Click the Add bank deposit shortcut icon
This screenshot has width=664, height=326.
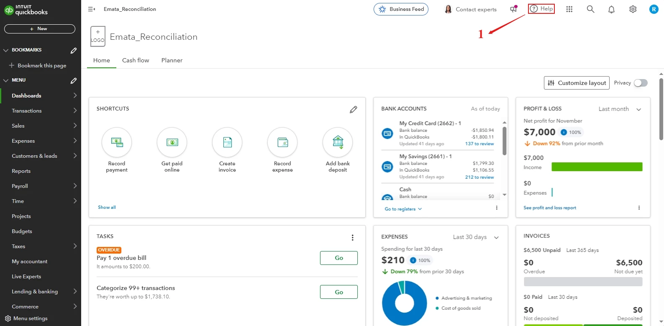pos(338,142)
